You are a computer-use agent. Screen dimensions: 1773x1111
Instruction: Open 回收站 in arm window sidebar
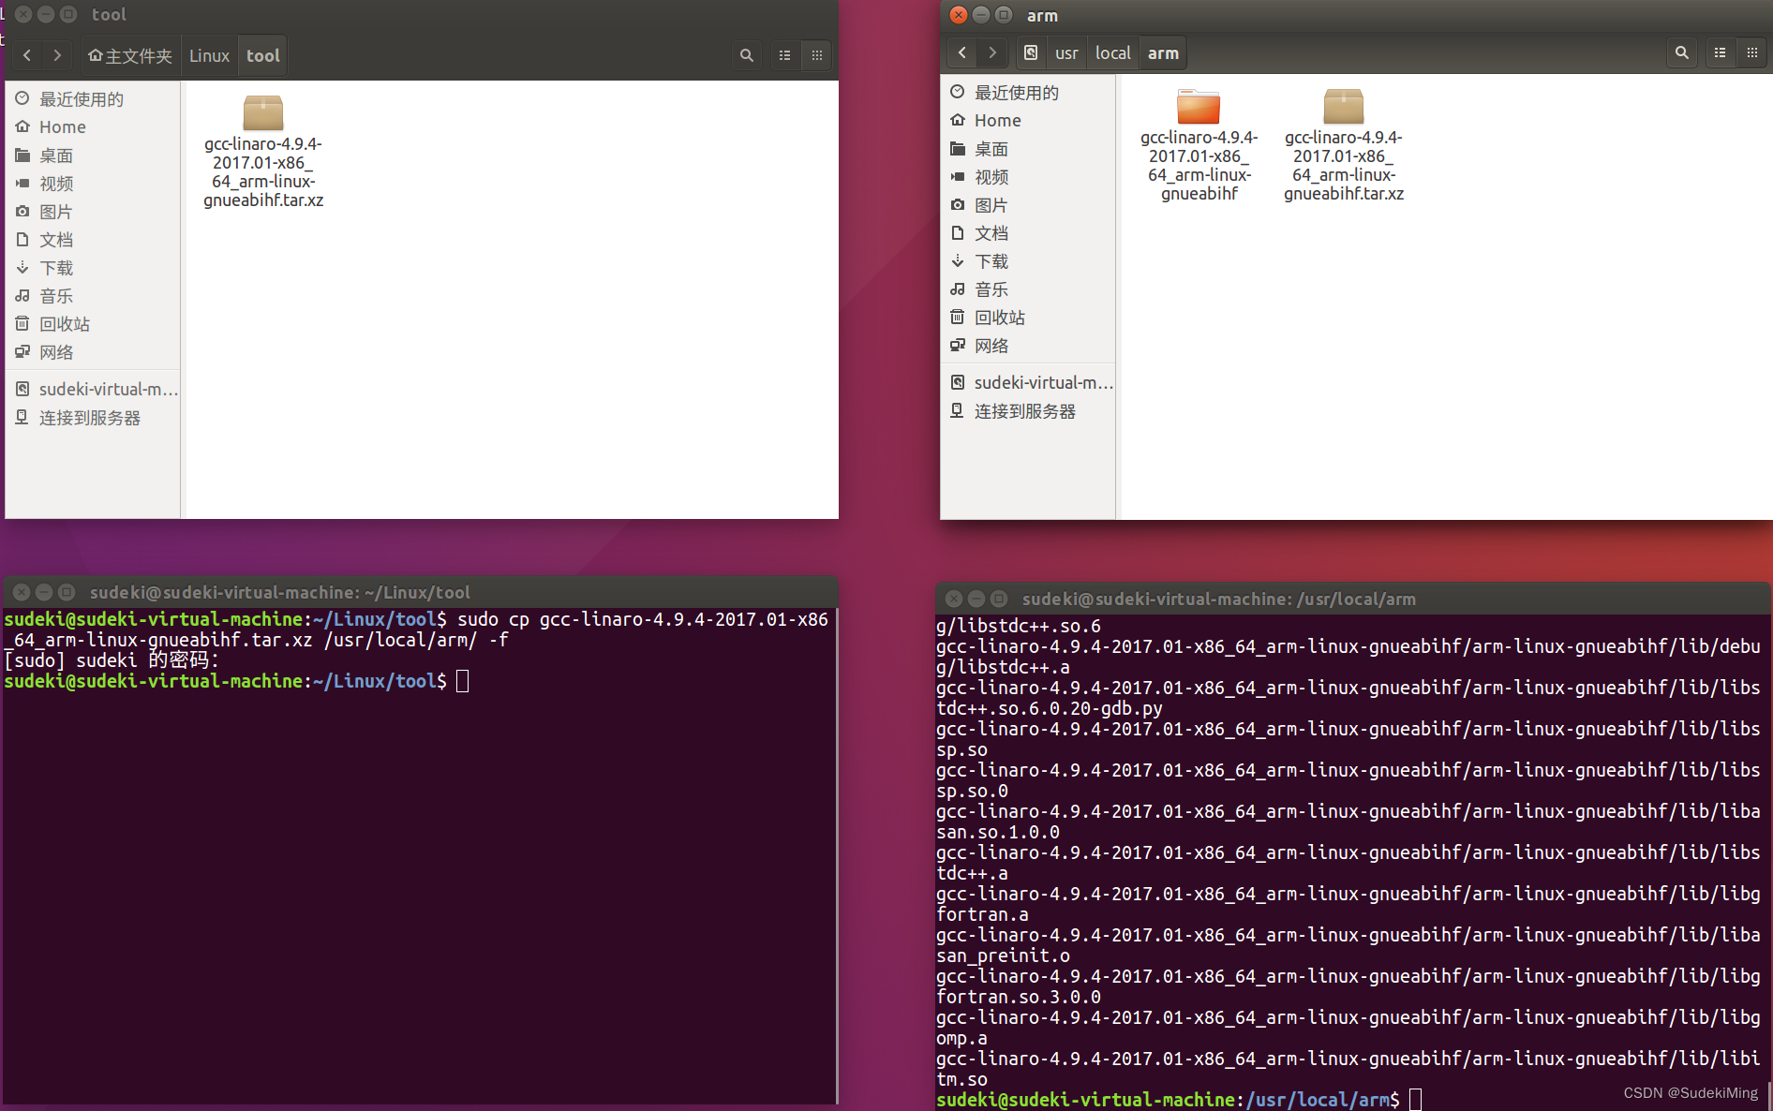click(1028, 317)
